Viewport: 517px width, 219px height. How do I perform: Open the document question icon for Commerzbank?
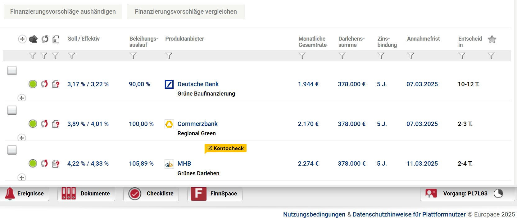click(x=56, y=124)
